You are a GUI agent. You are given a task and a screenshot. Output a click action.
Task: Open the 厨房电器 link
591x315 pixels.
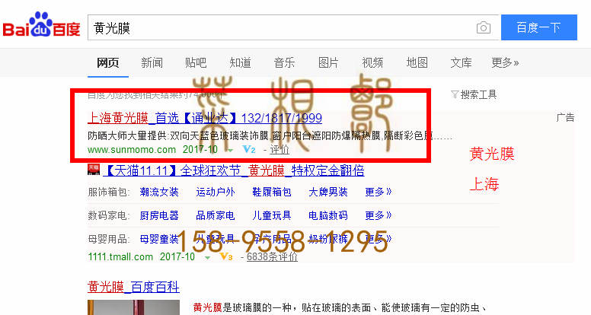pos(159,215)
